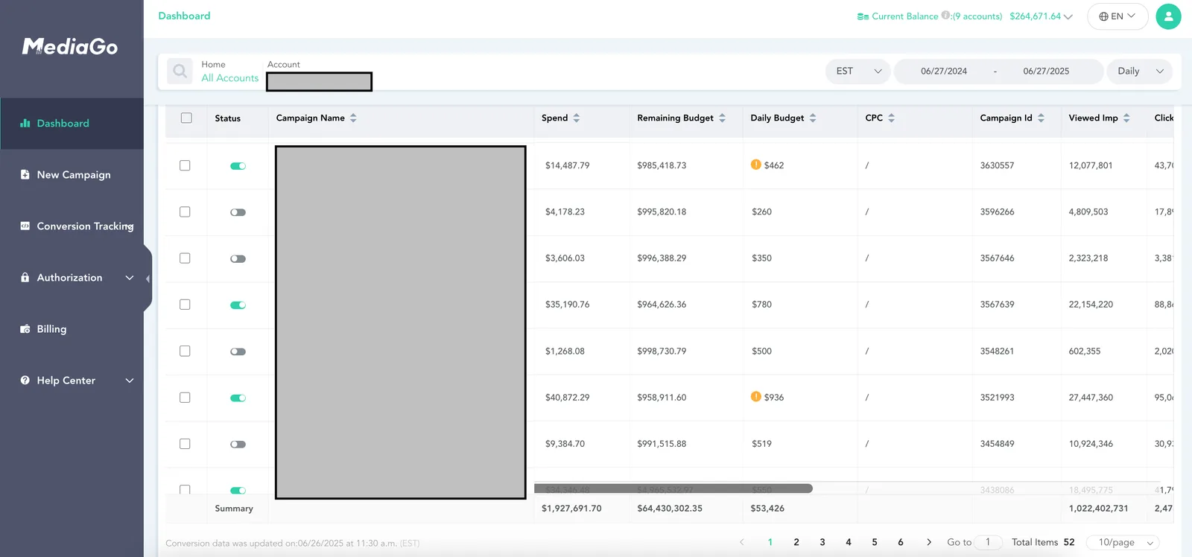This screenshot has width=1192, height=557.
Task: Disable status switch for campaign 3521993
Action: pos(238,398)
